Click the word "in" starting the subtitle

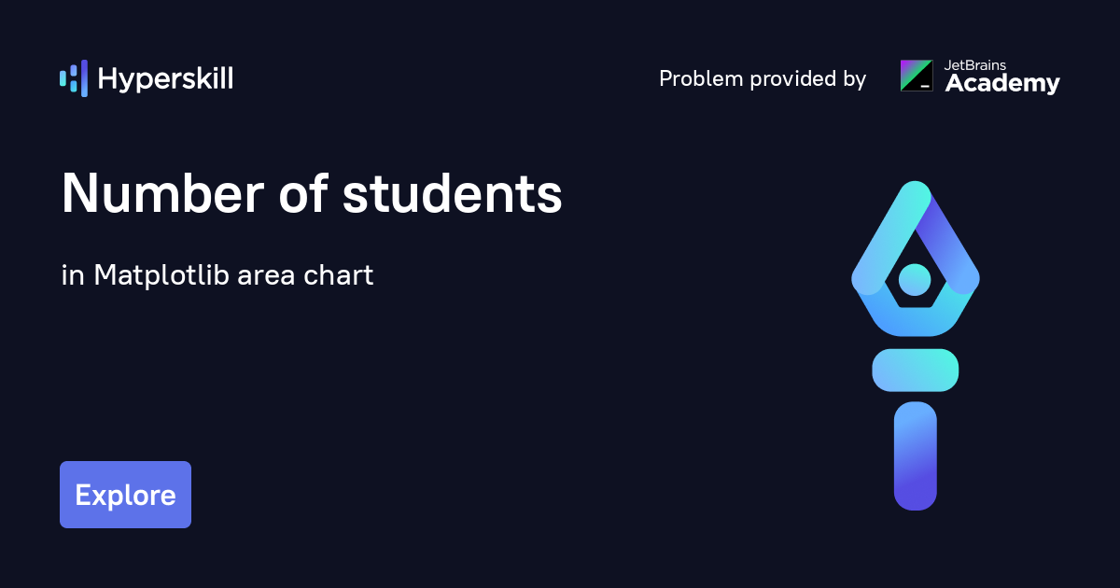[x=71, y=275]
